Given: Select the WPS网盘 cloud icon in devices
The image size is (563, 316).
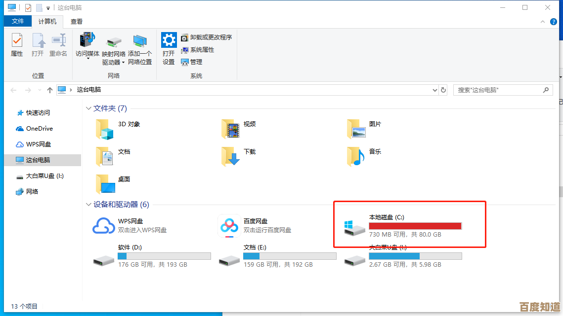Looking at the screenshot, I should click(x=104, y=226).
